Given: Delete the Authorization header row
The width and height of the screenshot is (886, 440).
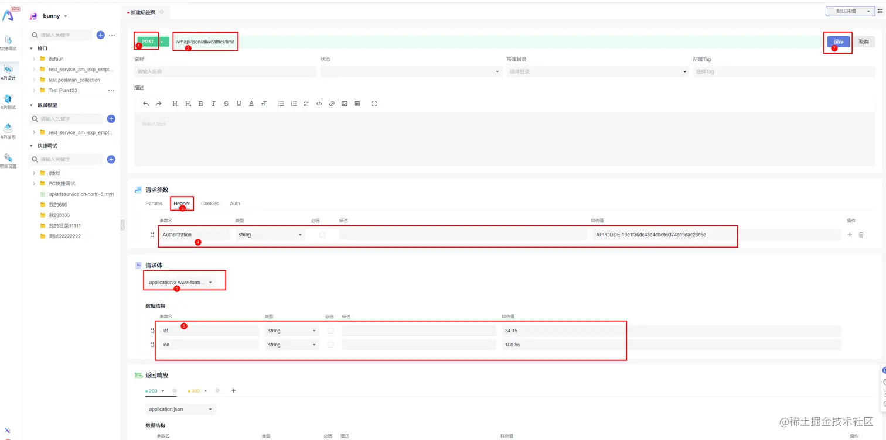Looking at the screenshot, I should click(861, 235).
